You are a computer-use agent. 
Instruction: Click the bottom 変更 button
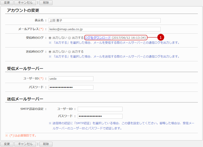7,144
